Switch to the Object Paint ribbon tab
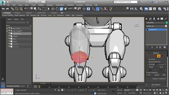Viewport: 169px width, 95px height. point(41,13)
